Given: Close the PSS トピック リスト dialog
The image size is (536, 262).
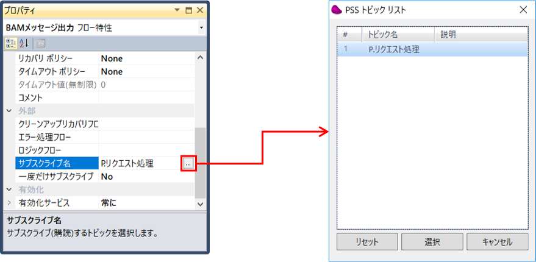Looking at the screenshot, I should point(523,10).
